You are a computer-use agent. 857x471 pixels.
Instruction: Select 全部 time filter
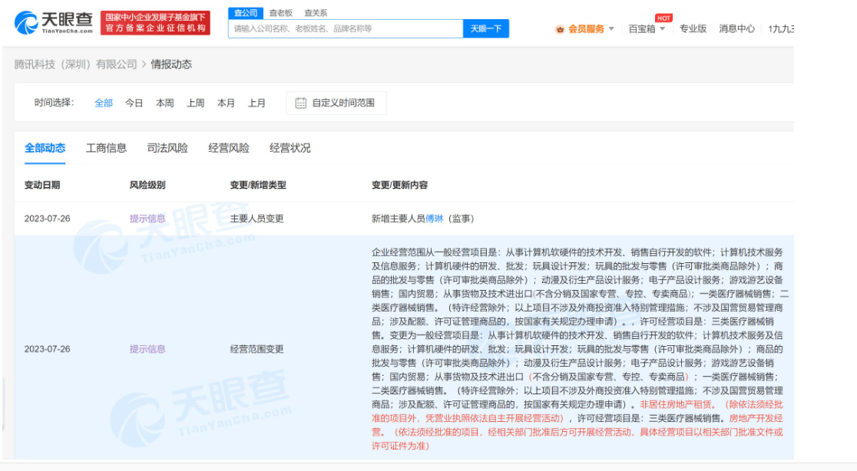[104, 103]
